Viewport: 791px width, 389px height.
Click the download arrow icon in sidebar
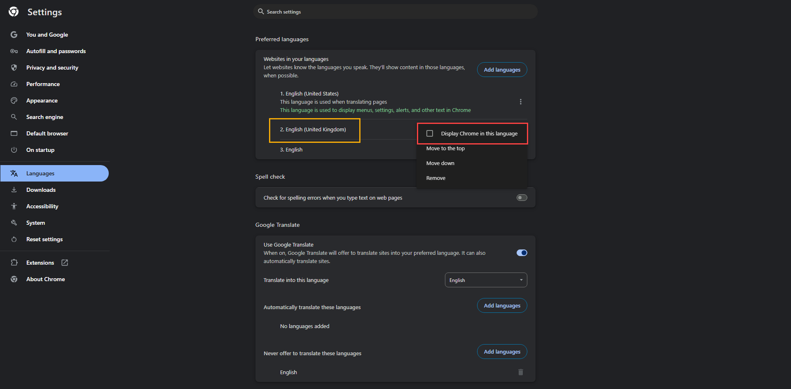click(14, 190)
